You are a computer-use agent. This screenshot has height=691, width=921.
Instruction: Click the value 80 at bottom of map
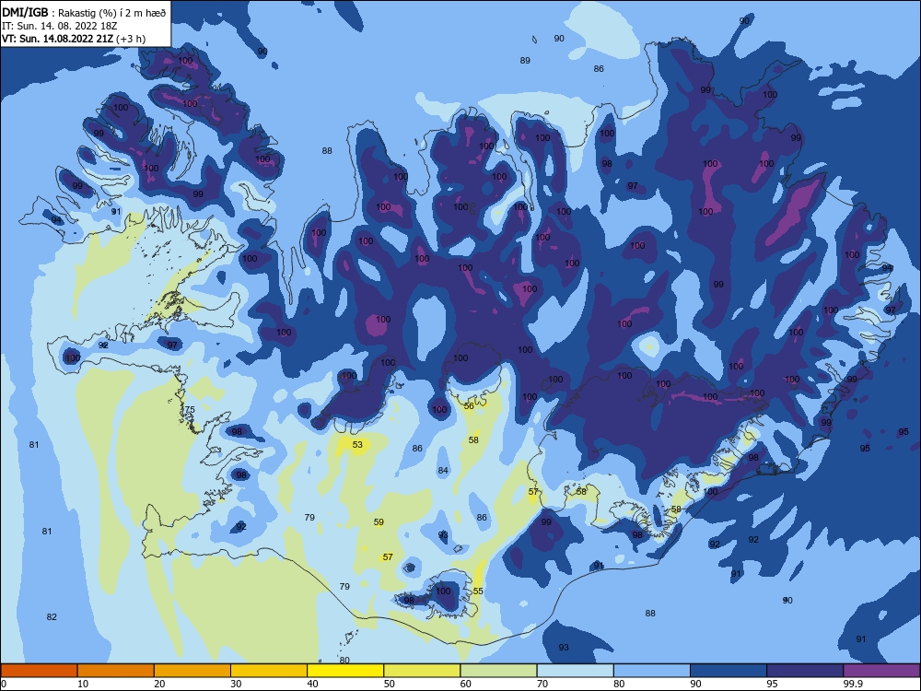tap(344, 661)
